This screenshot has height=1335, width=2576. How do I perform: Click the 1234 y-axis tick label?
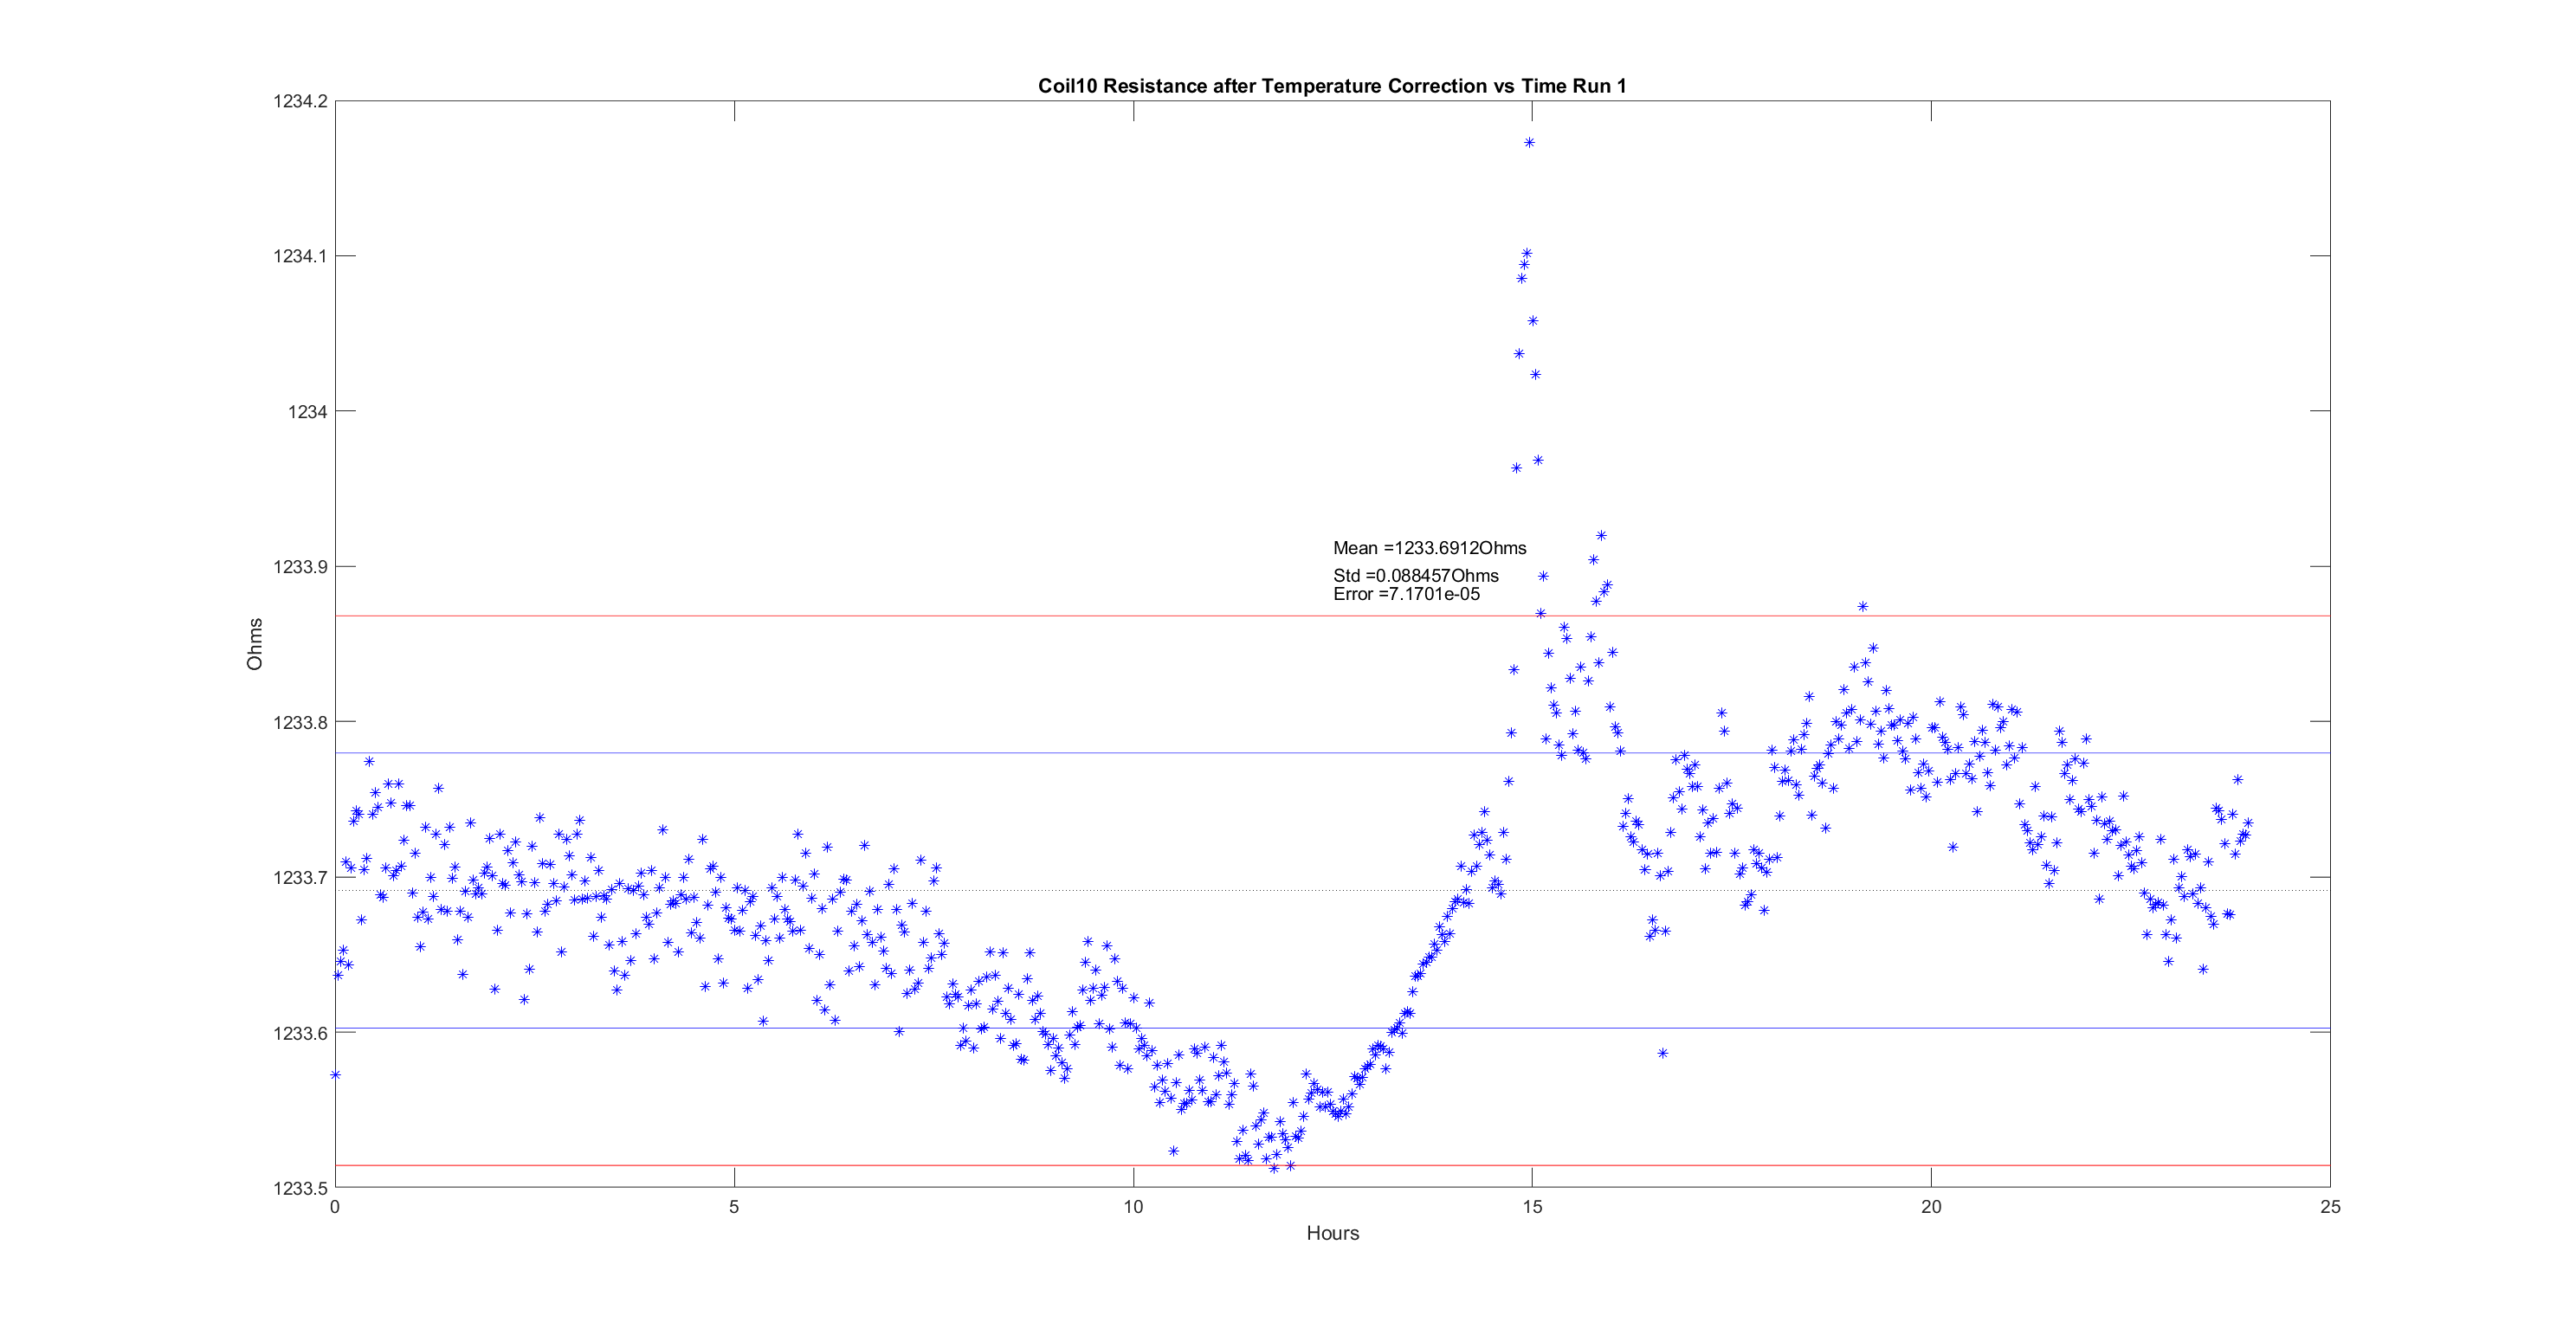pos(307,412)
